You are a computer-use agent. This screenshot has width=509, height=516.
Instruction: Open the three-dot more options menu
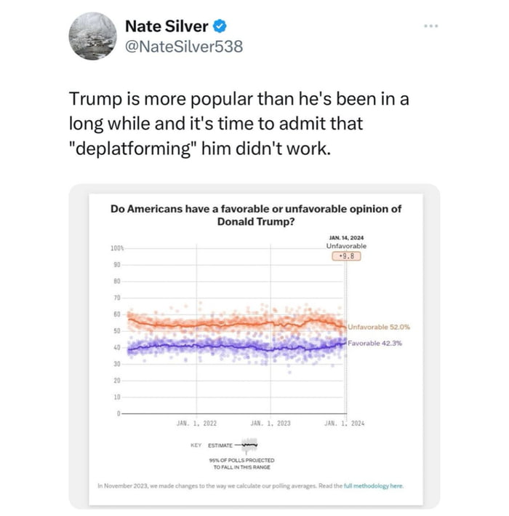pyautogui.click(x=431, y=27)
